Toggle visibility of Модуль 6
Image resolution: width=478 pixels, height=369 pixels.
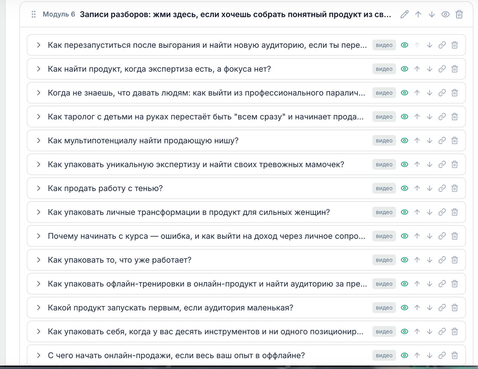(446, 14)
